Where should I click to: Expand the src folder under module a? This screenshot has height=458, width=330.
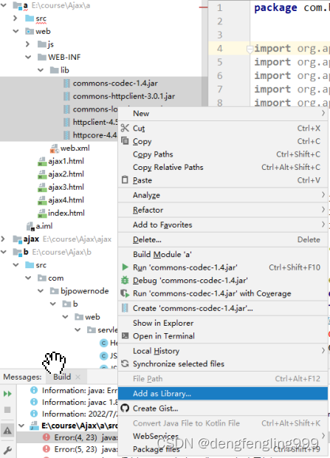[x=16, y=18]
